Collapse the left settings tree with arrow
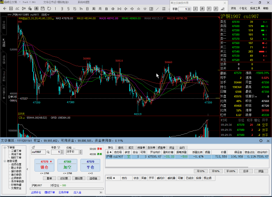 pyautogui.click(x=27, y=169)
